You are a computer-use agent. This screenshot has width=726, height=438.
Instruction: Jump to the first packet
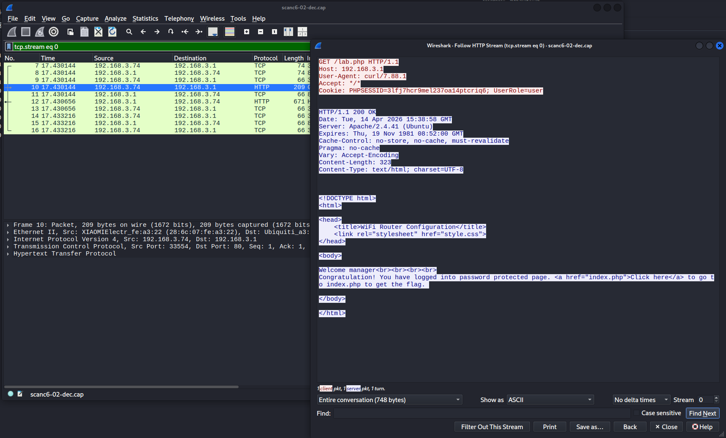pyautogui.click(x=185, y=32)
